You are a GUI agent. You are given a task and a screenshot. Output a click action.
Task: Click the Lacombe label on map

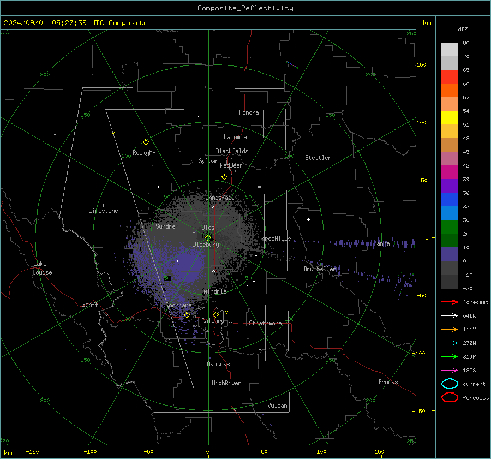point(235,137)
